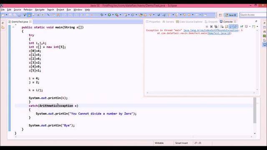Close the DemoTest.java tab

coord(30,22)
